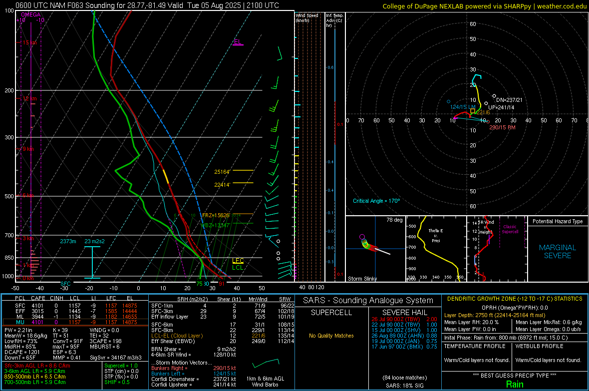Select the EFF parcel row
Screen dimensions: 589x391
coord(75,311)
